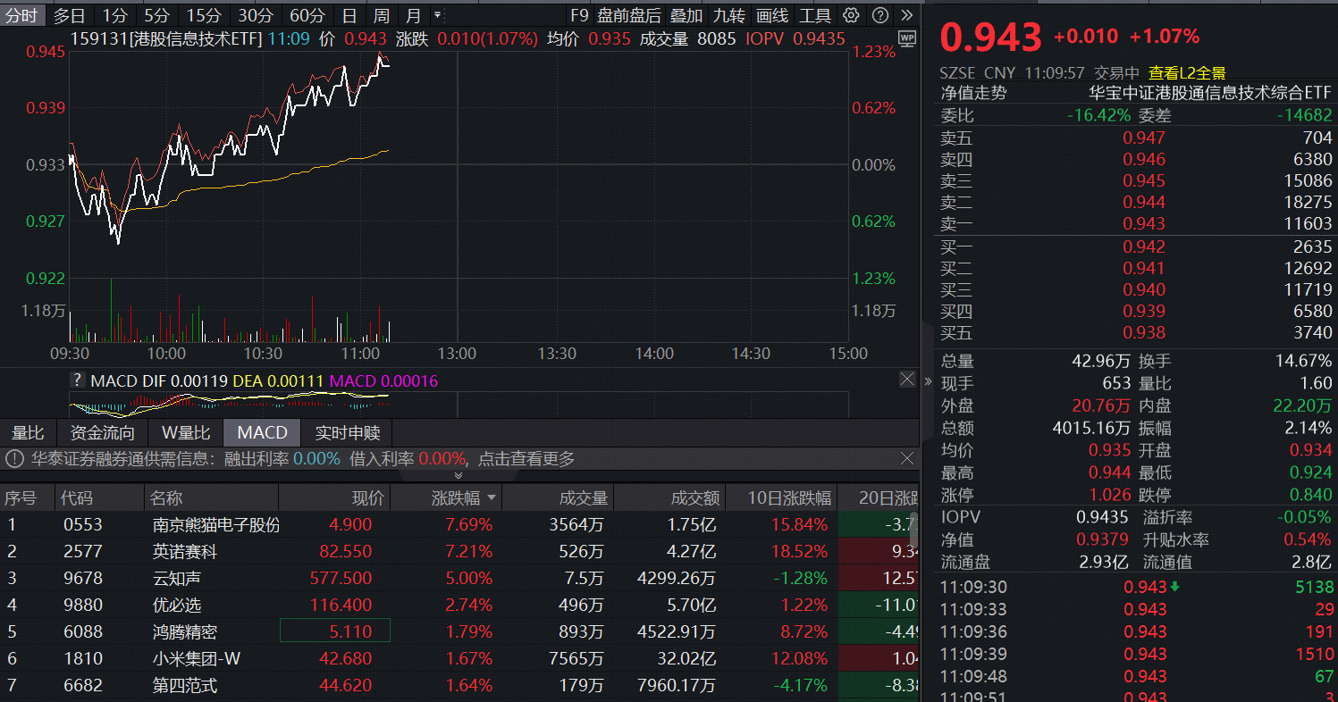Switch to the 实时申赎 tab

coord(345,432)
